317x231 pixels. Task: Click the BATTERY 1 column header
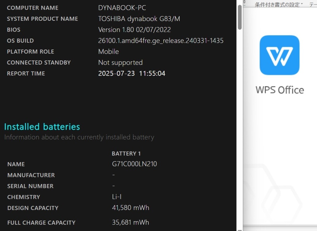point(126,153)
